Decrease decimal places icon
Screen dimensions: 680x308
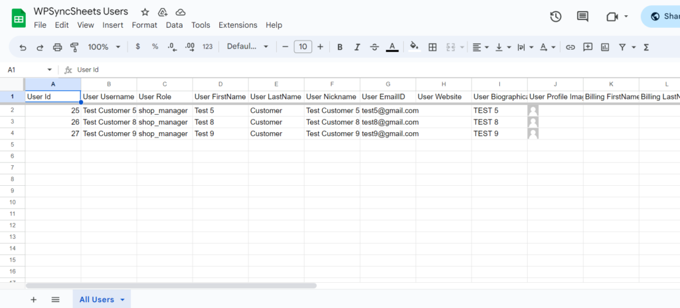pos(172,47)
